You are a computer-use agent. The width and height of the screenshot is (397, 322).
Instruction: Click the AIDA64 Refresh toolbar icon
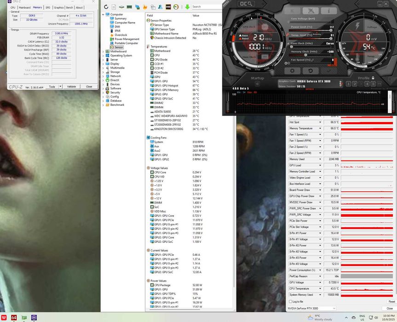(106, 7)
